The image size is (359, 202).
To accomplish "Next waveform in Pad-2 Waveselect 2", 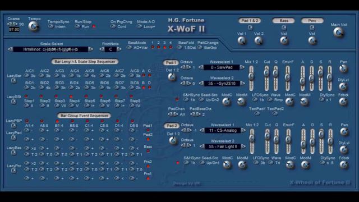I will pyautogui.click(x=243, y=146).
